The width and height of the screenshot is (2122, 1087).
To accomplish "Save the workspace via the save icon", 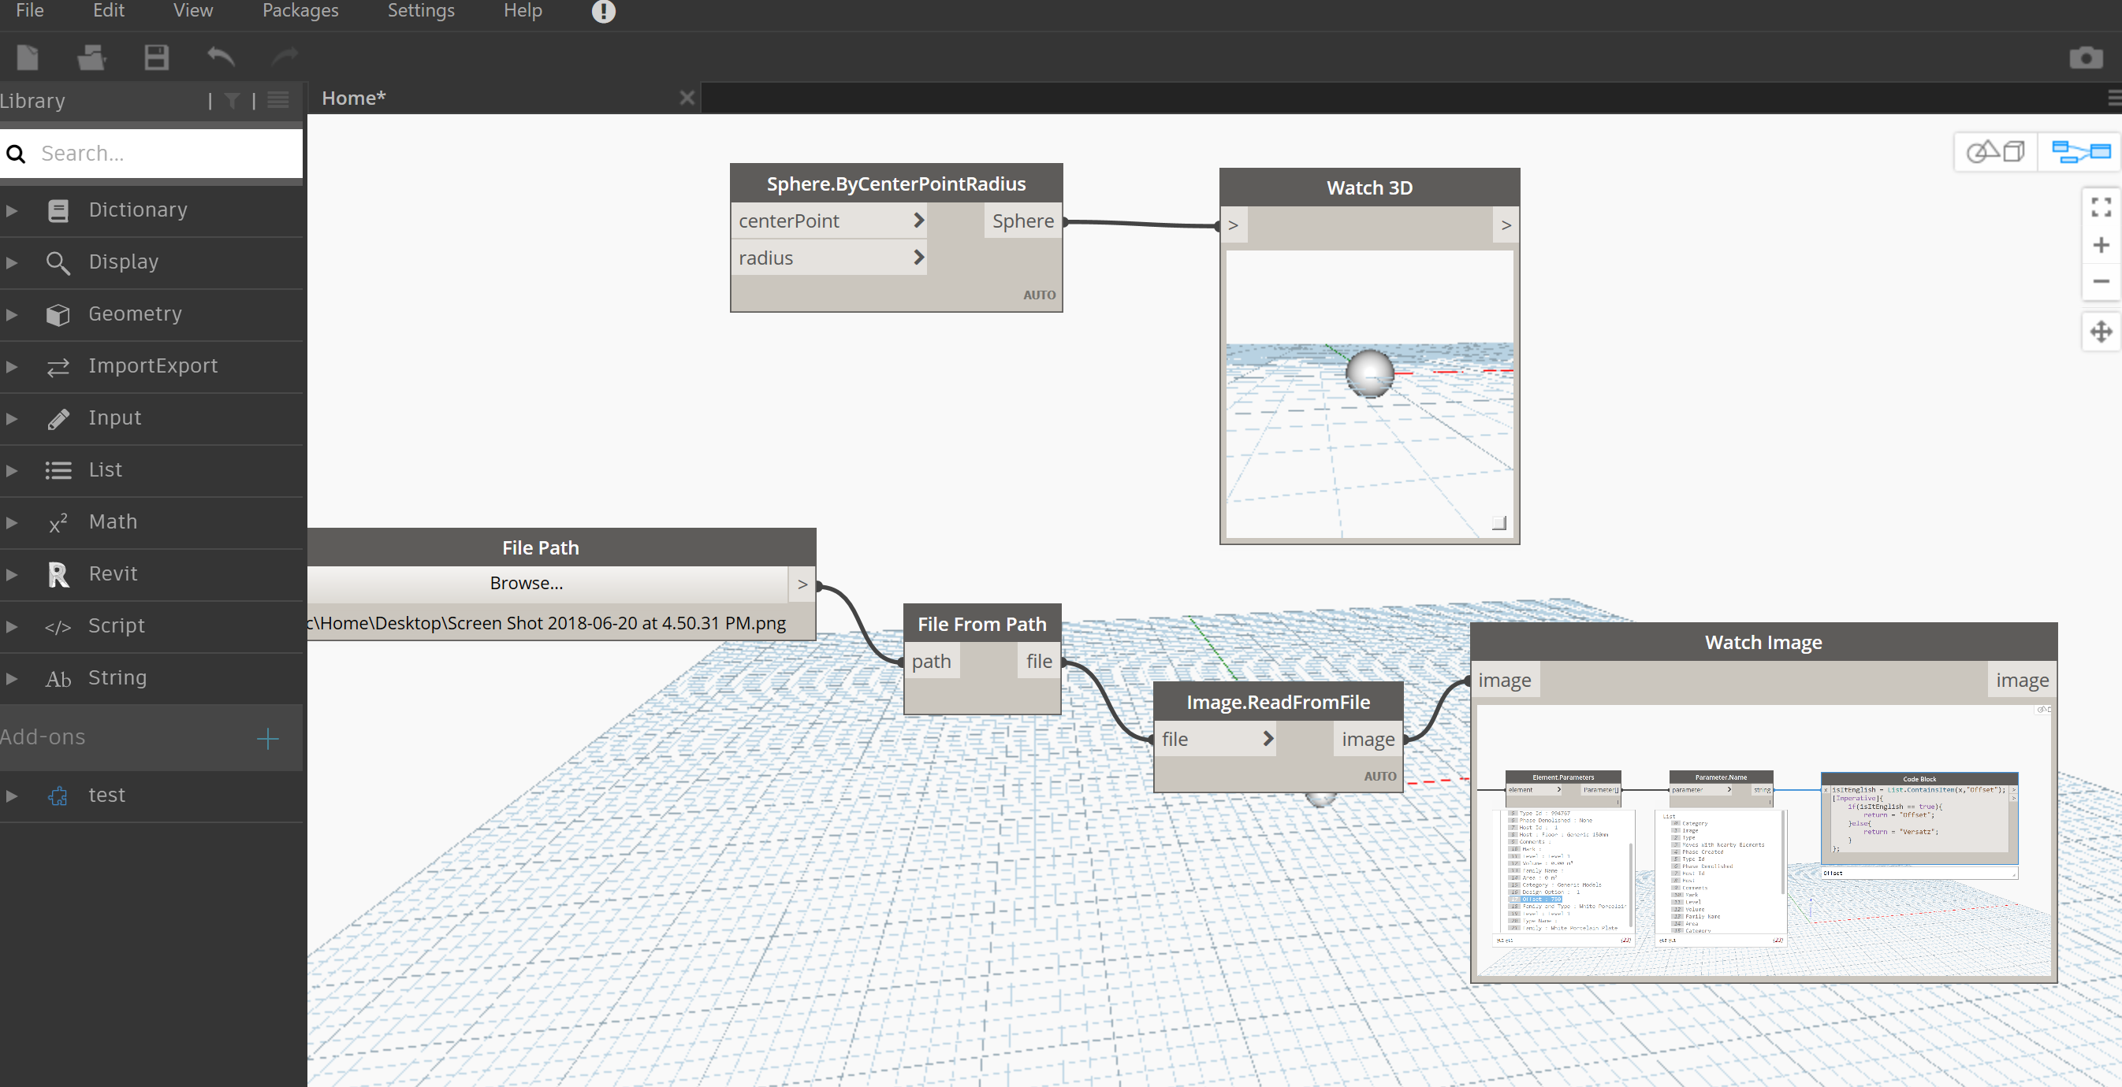I will (x=156, y=57).
